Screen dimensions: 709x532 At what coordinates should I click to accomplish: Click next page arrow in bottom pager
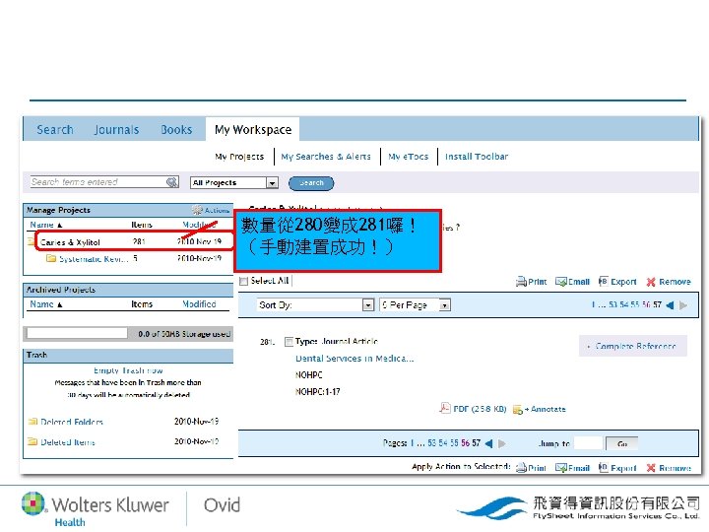point(502,443)
